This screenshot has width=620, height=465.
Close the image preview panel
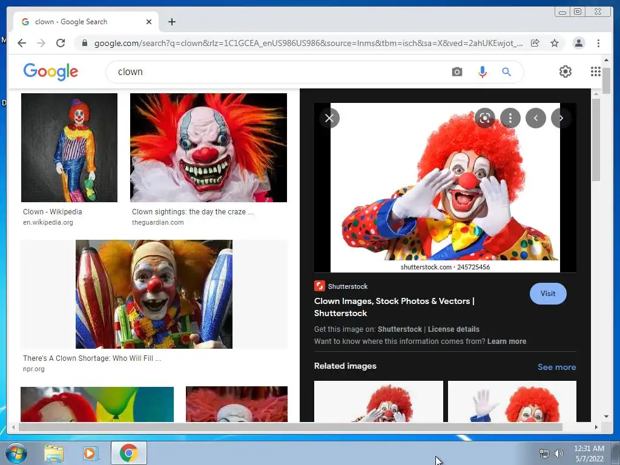329,118
